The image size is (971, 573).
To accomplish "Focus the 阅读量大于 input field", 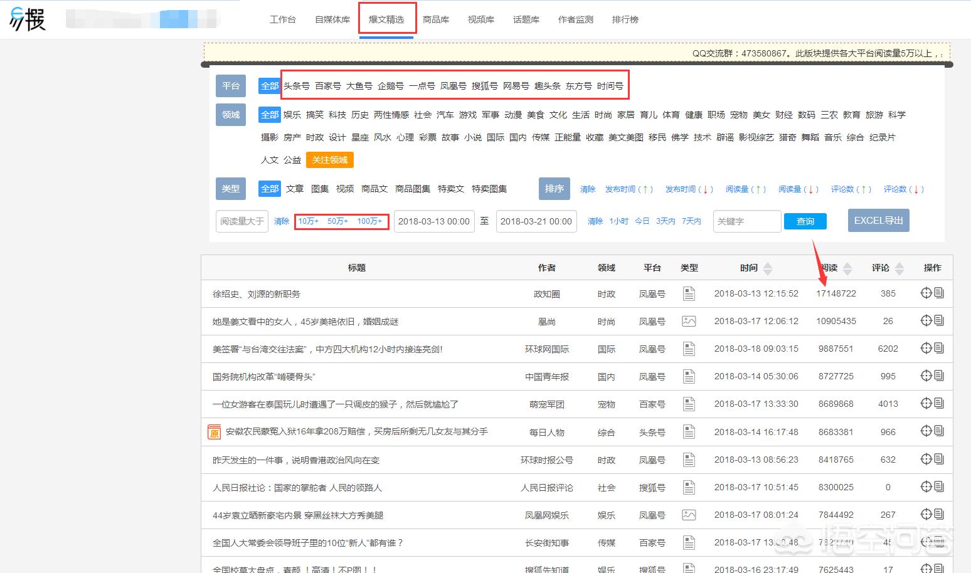I will (x=242, y=221).
